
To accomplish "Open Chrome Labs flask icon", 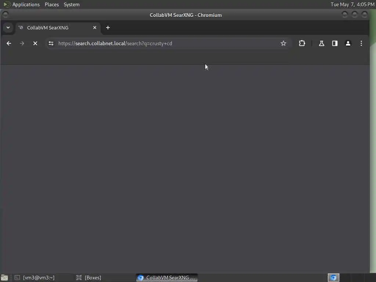I will coord(322,43).
